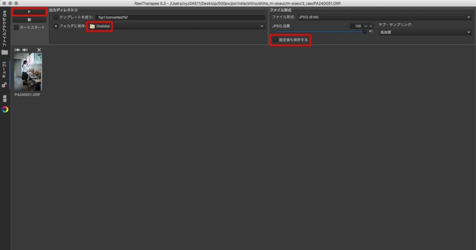Click the %p1/converted/%f template input field
Screen dimensions: 476x250
[180, 17]
